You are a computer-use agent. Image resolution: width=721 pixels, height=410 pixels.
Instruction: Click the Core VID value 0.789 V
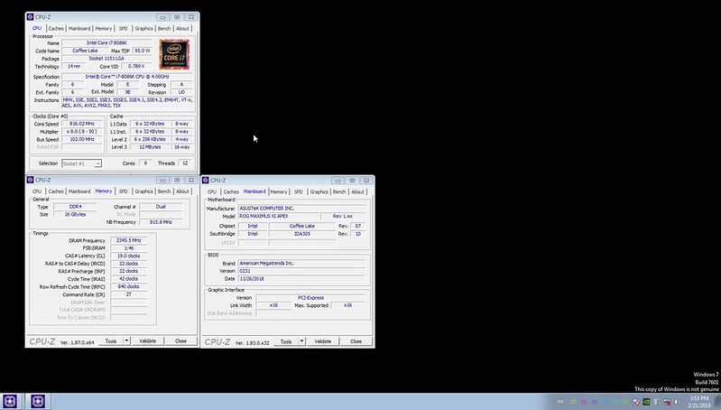click(x=136, y=66)
